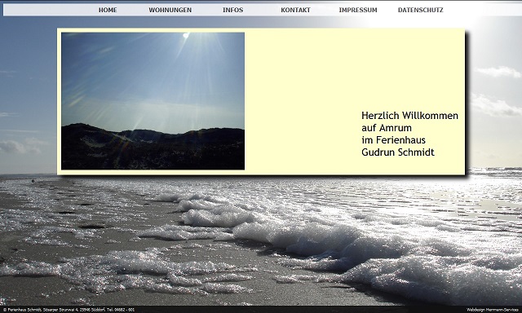522x313 pixels.
Task: Follow the Webdesign Herrmann-Services footer link
Action: pyautogui.click(x=493, y=310)
